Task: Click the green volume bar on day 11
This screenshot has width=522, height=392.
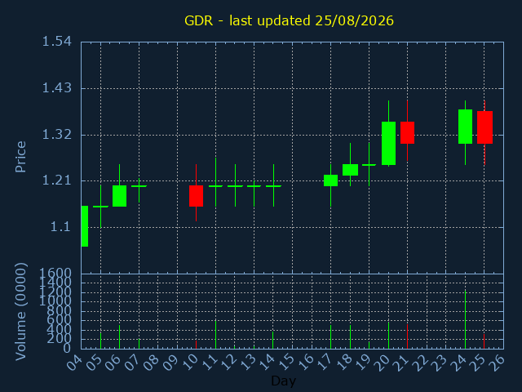Action: (x=215, y=335)
